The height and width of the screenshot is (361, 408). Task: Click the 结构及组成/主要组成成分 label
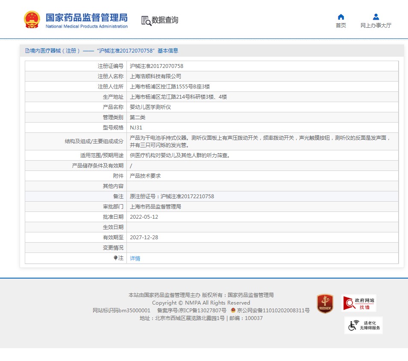tap(94, 141)
